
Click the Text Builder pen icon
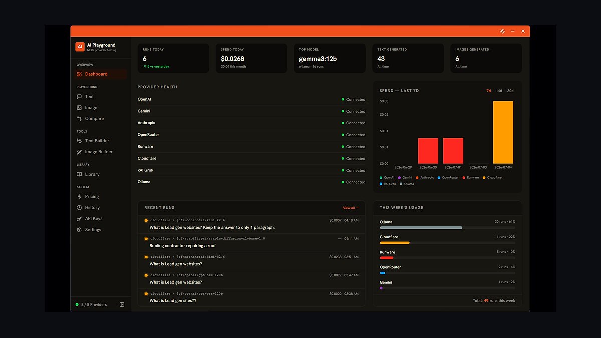pos(79,141)
